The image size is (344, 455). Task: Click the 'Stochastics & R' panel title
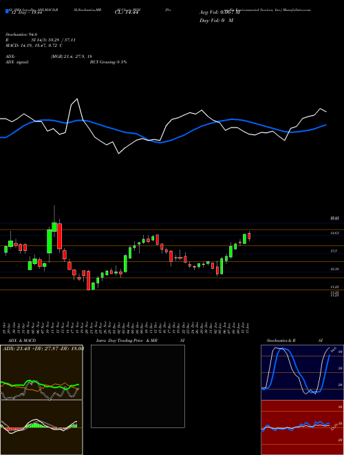281,341
